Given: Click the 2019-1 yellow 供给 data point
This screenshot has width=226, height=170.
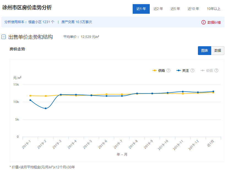Looking at the screenshot, I should pos(30,96).
